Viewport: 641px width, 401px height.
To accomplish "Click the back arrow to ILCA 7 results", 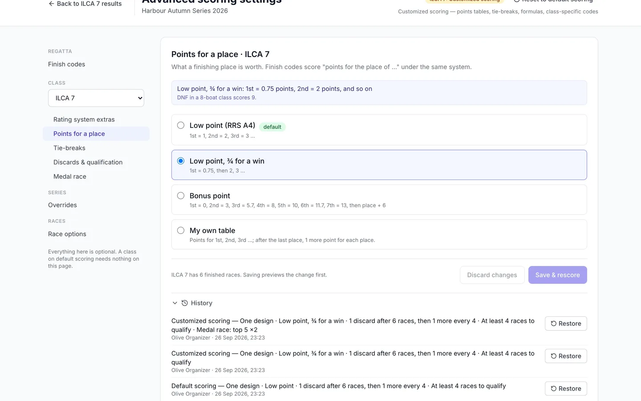I will (x=51, y=4).
